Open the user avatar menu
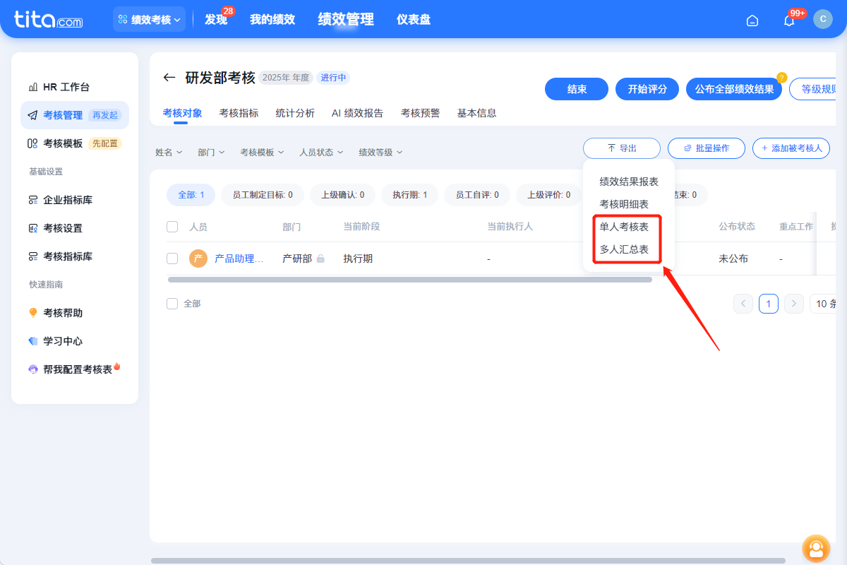This screenshot has height=565, width=847. point(823,19)
